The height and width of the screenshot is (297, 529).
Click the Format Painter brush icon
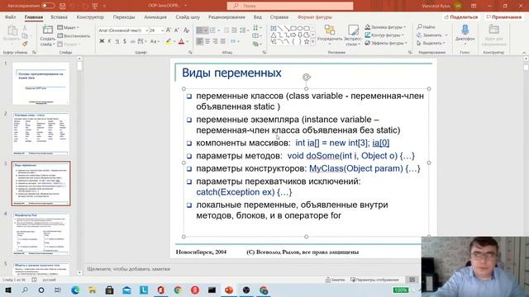pyautogui.click(x=25, y=44)
